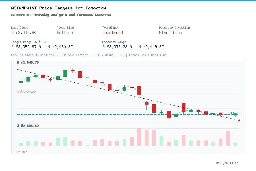Select the Volume axis label

click(x=22, y=152)
